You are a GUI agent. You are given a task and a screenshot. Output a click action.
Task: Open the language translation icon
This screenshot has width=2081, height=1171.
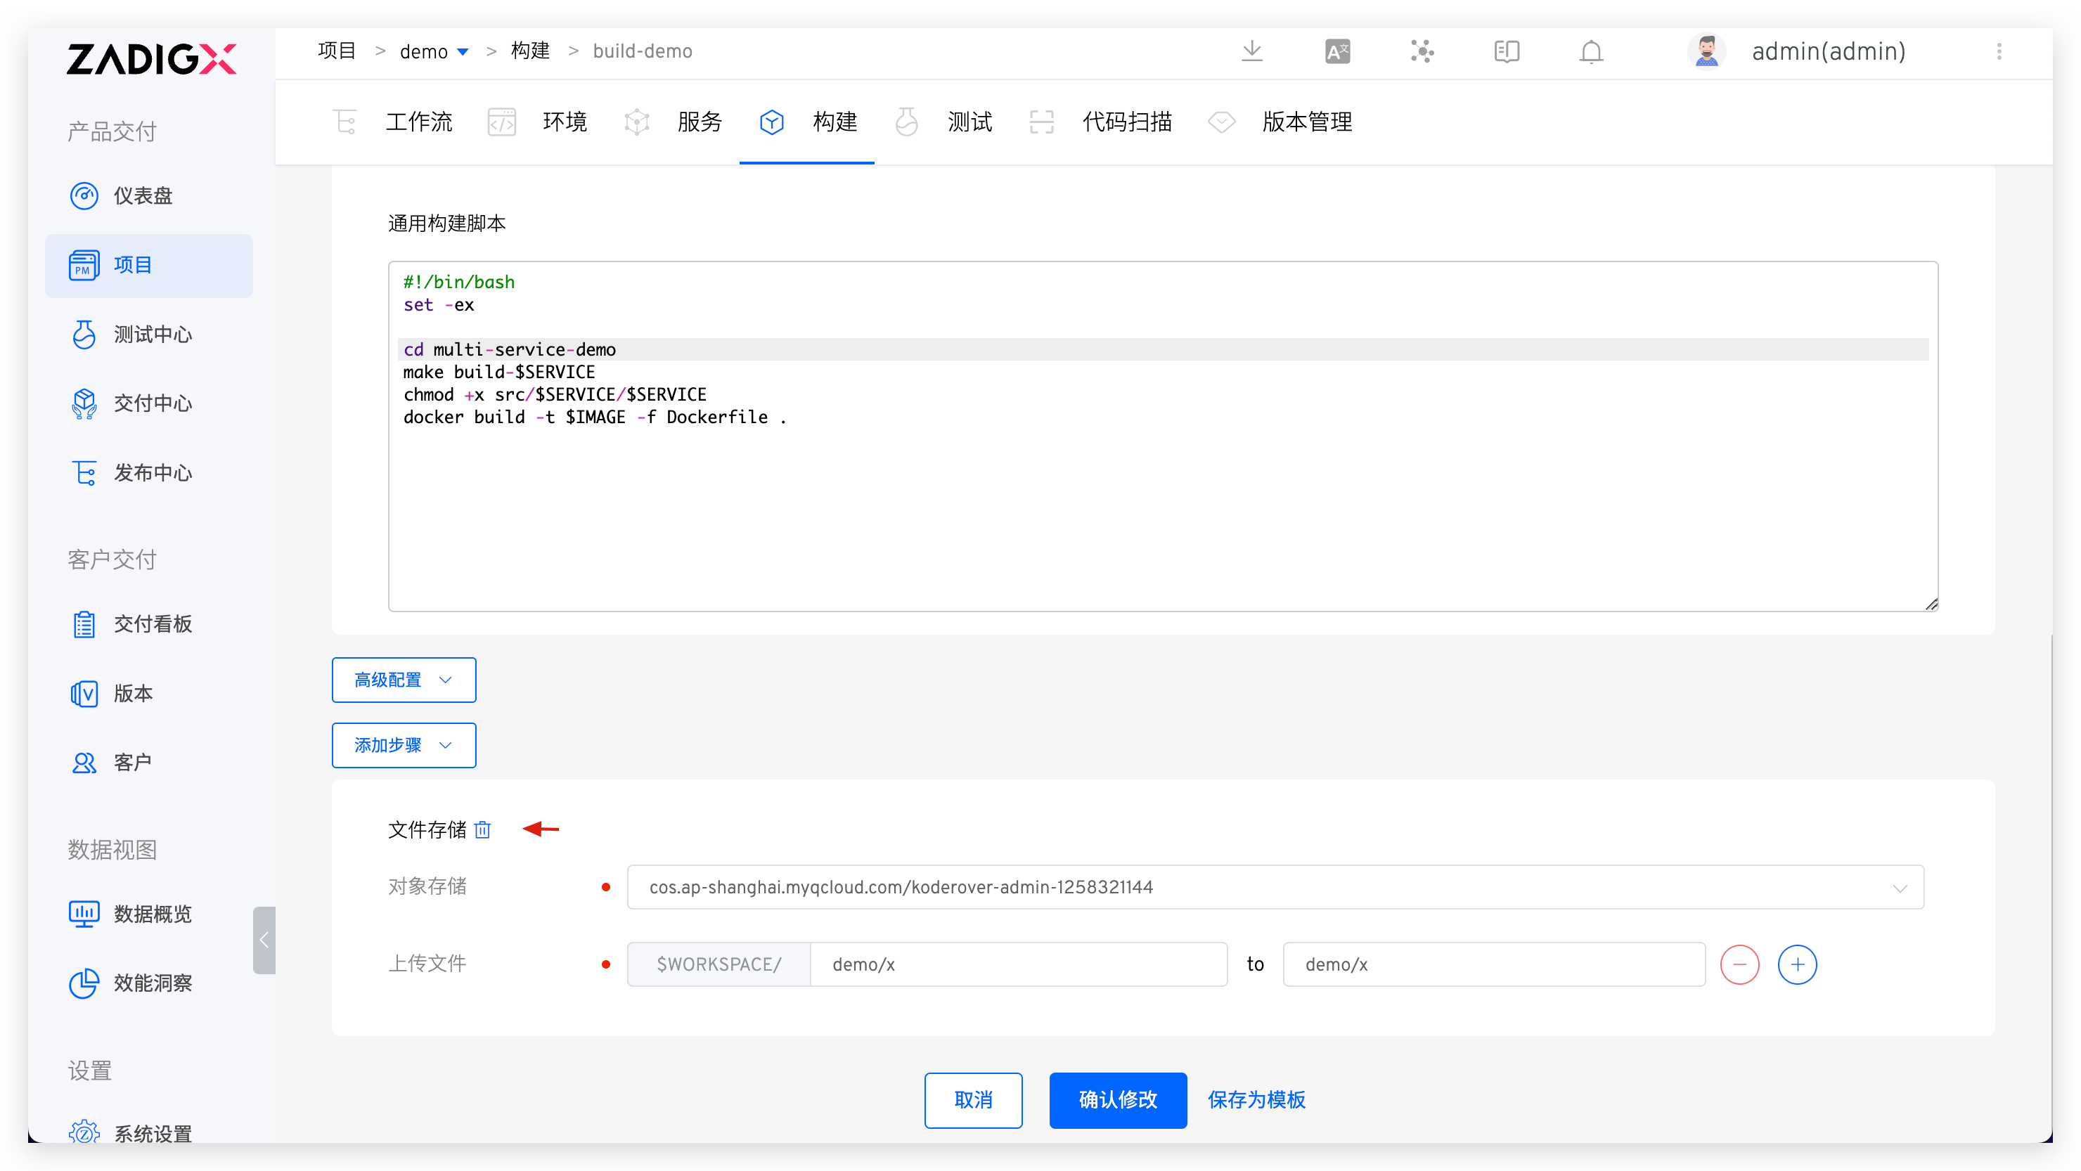[1337, 52]
